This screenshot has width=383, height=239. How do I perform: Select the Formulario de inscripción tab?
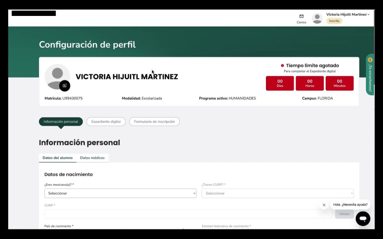(x=154, y=121)
